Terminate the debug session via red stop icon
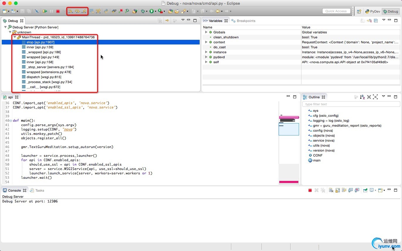This screenshot has width=402, height=251. [58, 11]
